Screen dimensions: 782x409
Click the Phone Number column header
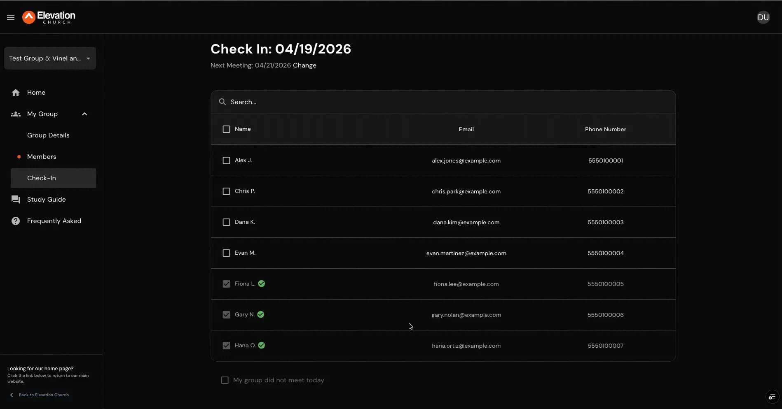606,129
